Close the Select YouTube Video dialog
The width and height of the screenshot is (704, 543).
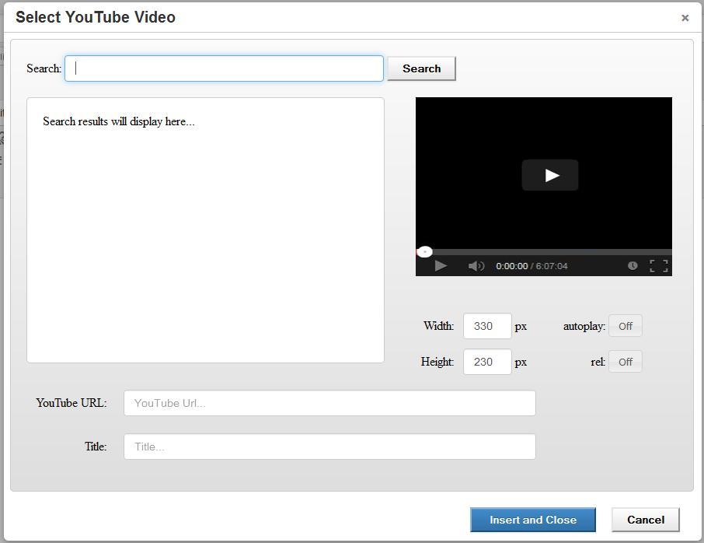(x=685, y=18)
